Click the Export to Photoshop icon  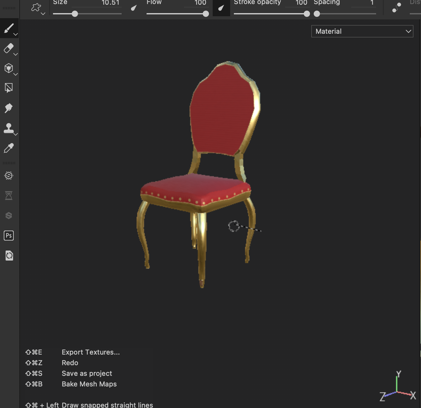pos(9,236)
